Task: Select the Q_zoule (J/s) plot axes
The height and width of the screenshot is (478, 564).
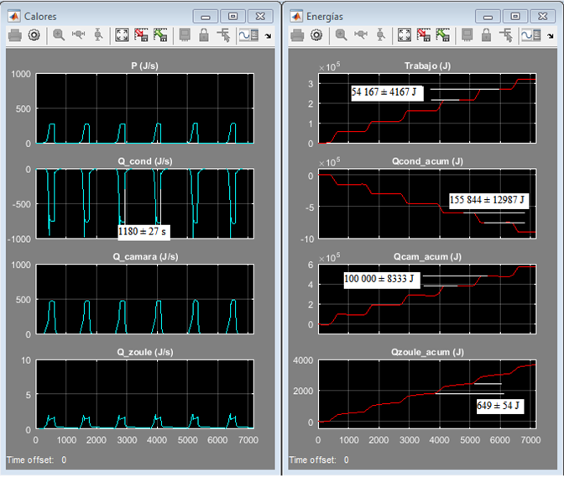Action: click(145, 394)
